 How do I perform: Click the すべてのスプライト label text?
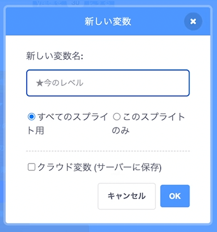[72, 117]
